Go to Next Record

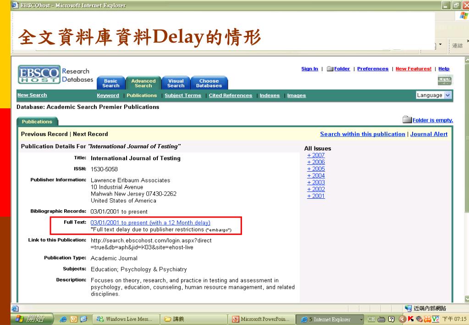point(90,134)
